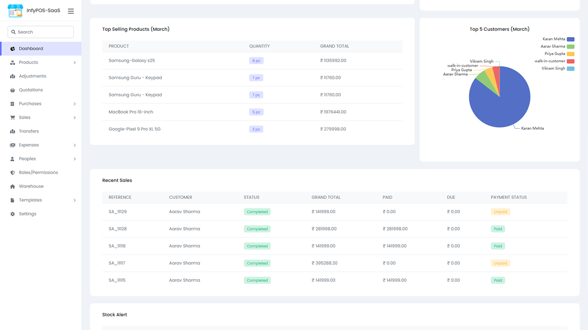The height and width of the screenshot is (330, 588).
Task: Expand the Purchases submenu chevron
Action: pos(74,104)
